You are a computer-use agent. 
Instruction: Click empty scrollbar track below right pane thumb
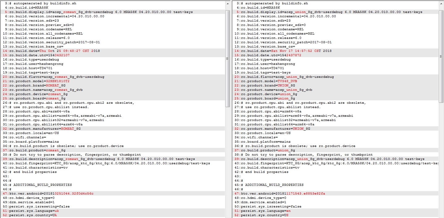(x=441, y=161)
